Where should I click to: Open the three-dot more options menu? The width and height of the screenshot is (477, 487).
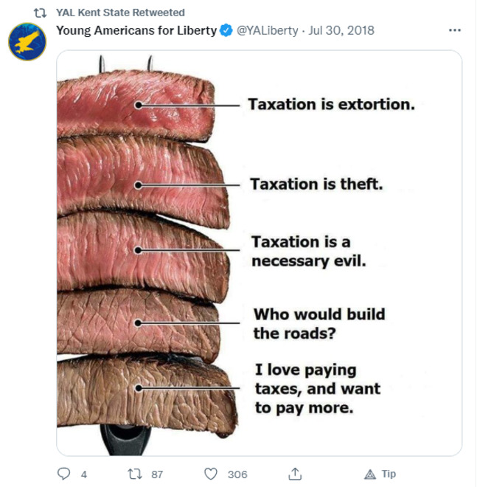[455, 30]
